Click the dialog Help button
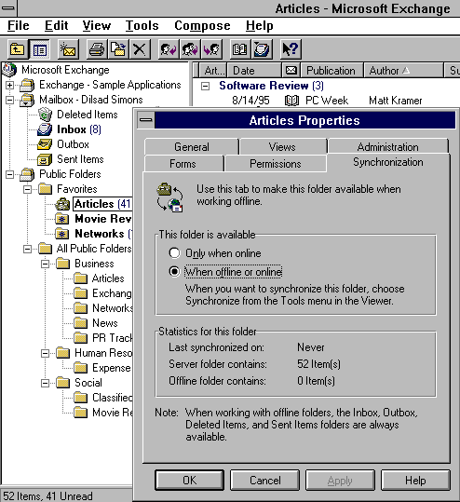 (x=415, y=481)
